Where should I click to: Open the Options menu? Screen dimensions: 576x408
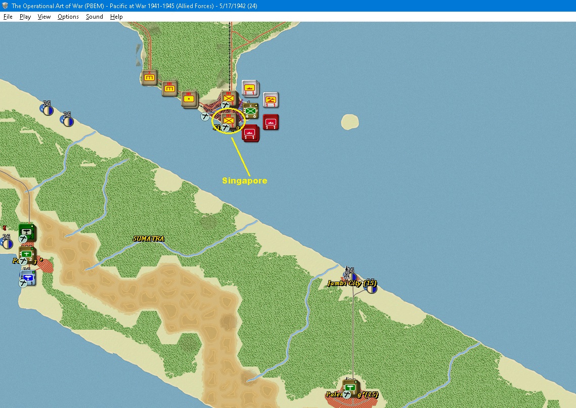click(x=68, y=17)
